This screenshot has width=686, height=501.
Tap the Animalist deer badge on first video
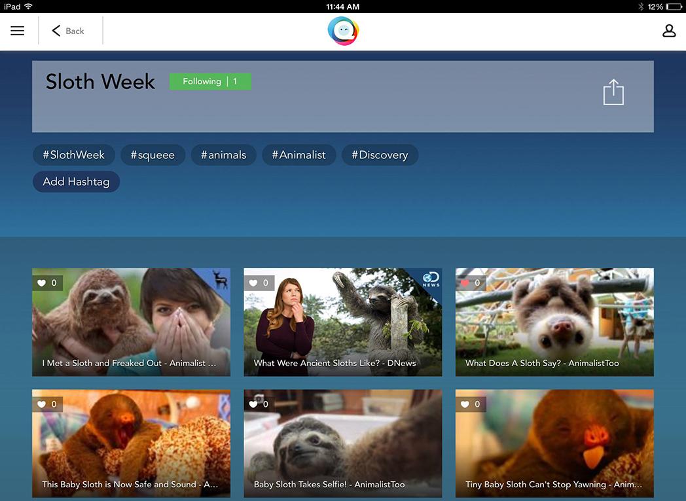point(220,279)
